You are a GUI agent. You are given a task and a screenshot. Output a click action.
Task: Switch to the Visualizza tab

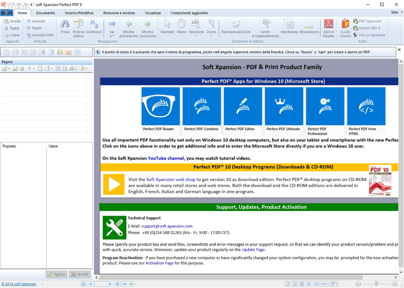click(153, 13)
